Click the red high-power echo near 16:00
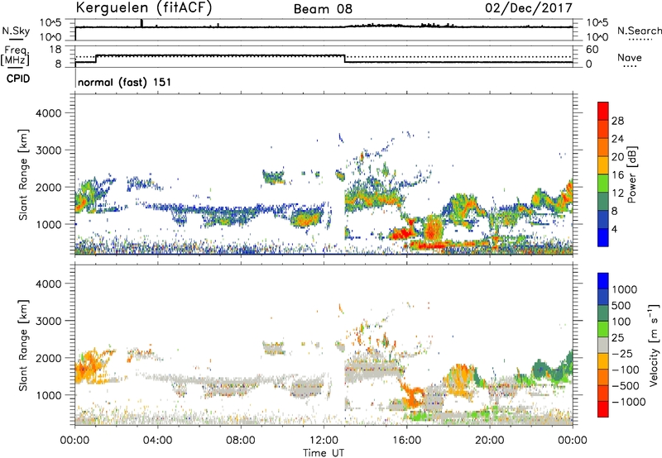 click(402, 233)
